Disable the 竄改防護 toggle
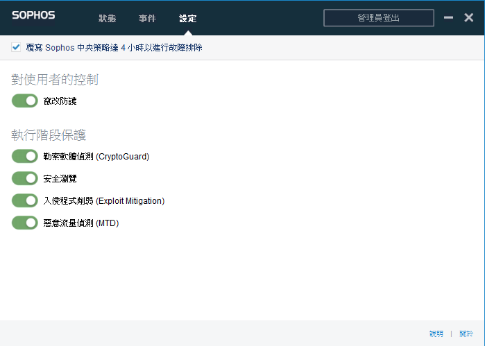The height and width of the screenshot is (346, 485). (x=24, y=101)
